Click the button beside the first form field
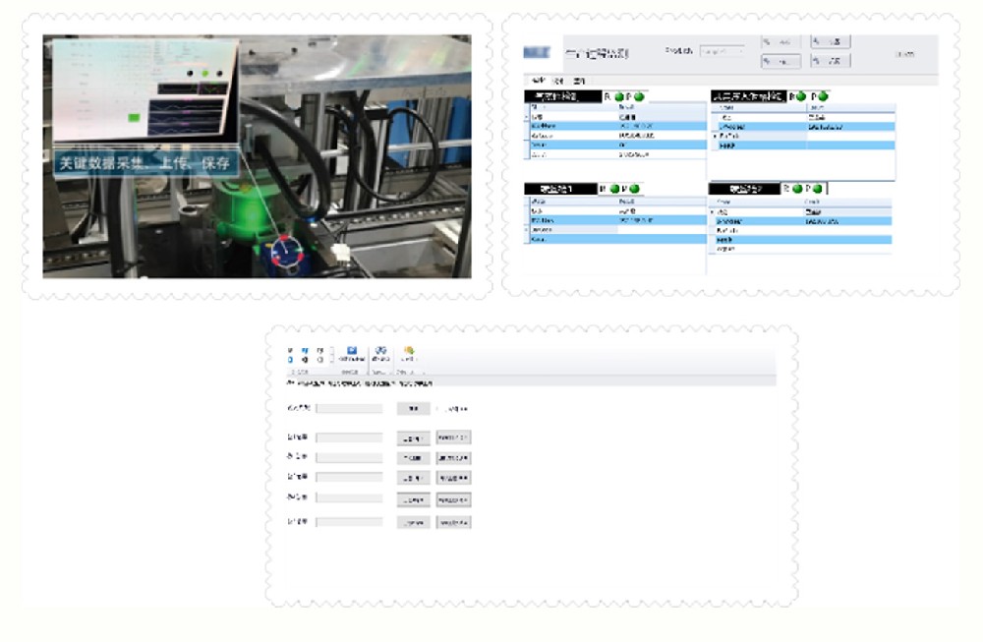Viewport: 983px width, 642px height. point(413,409)
